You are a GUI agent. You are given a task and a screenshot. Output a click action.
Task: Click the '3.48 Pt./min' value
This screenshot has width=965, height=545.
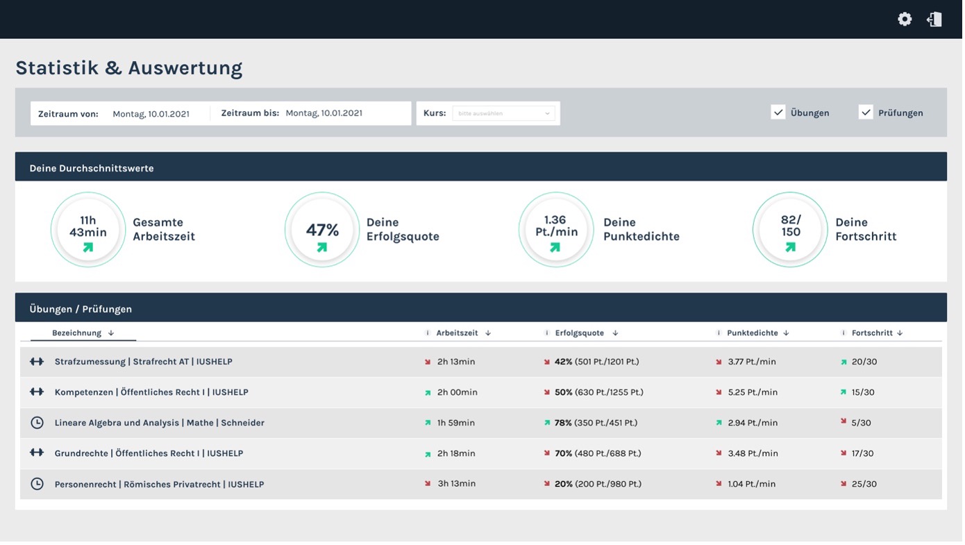(753, 453)
